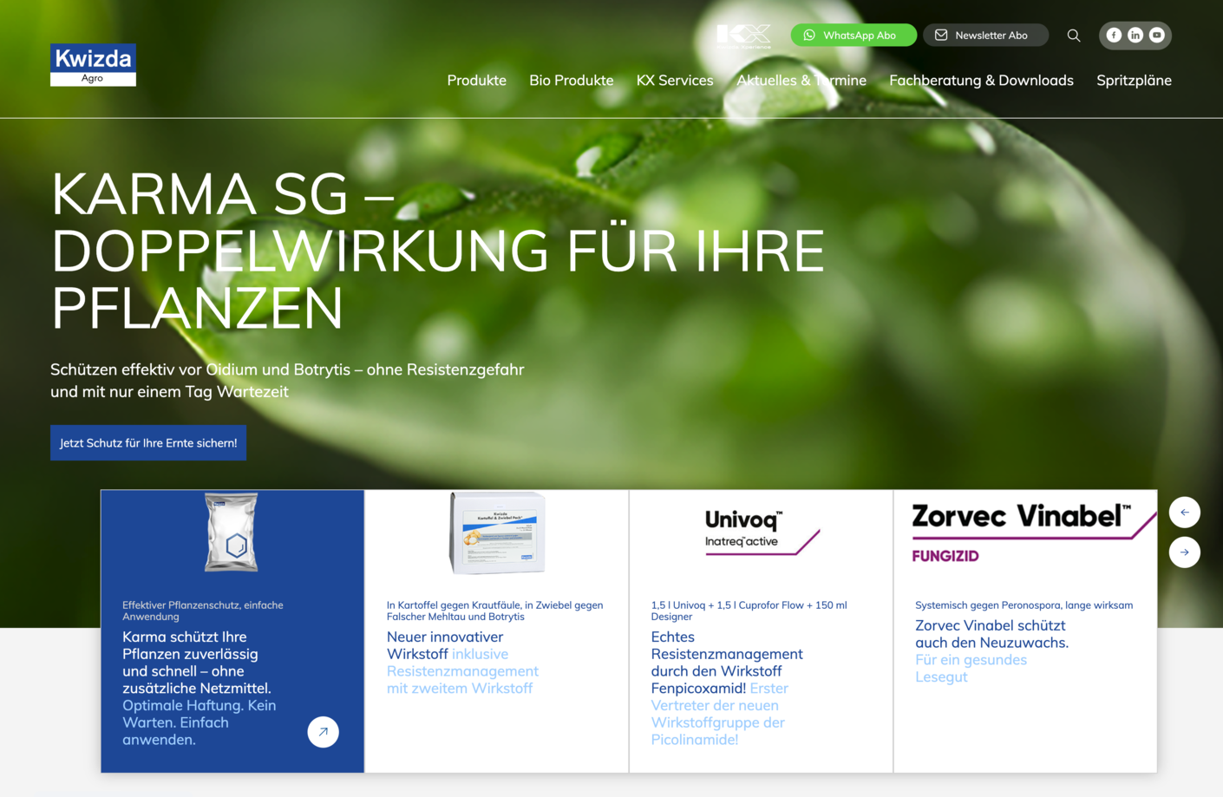Click the next slide arrow button
This screenshot has width=1223, height=797.
1185,552
